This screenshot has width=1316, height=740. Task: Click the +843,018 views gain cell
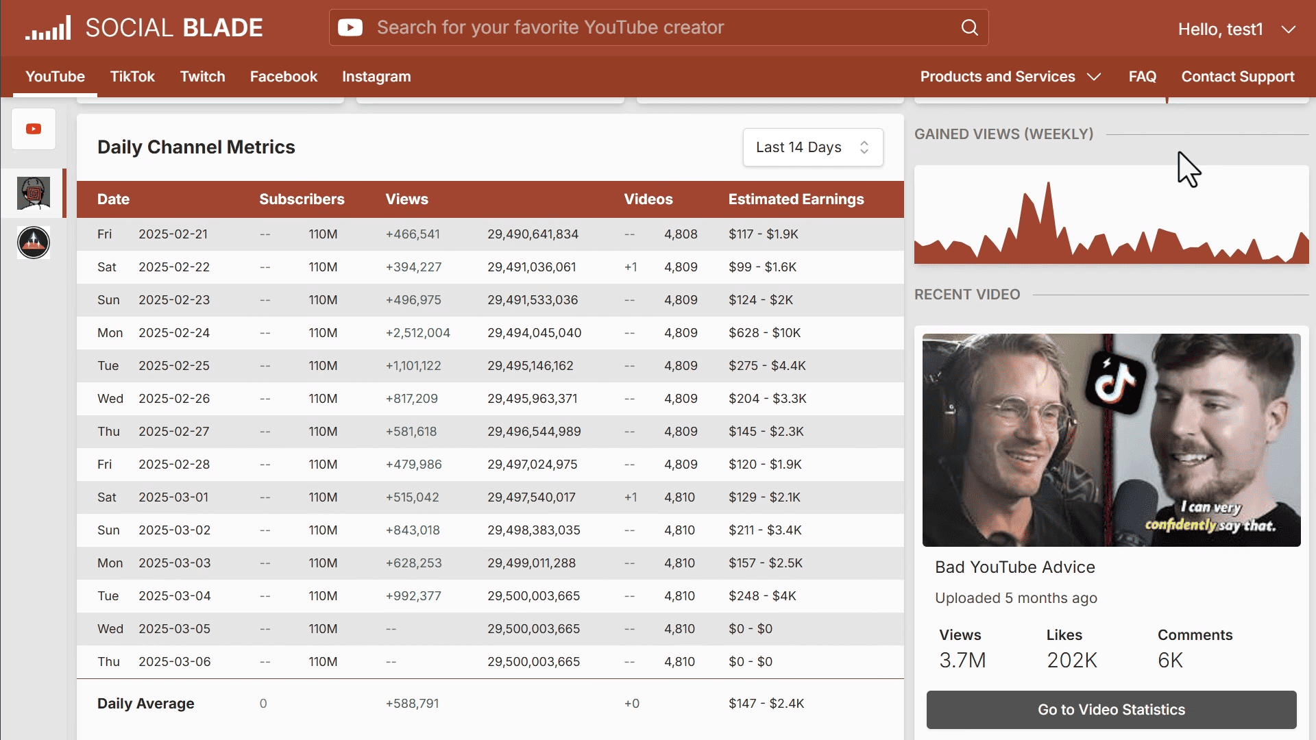[x=413, y=530]
